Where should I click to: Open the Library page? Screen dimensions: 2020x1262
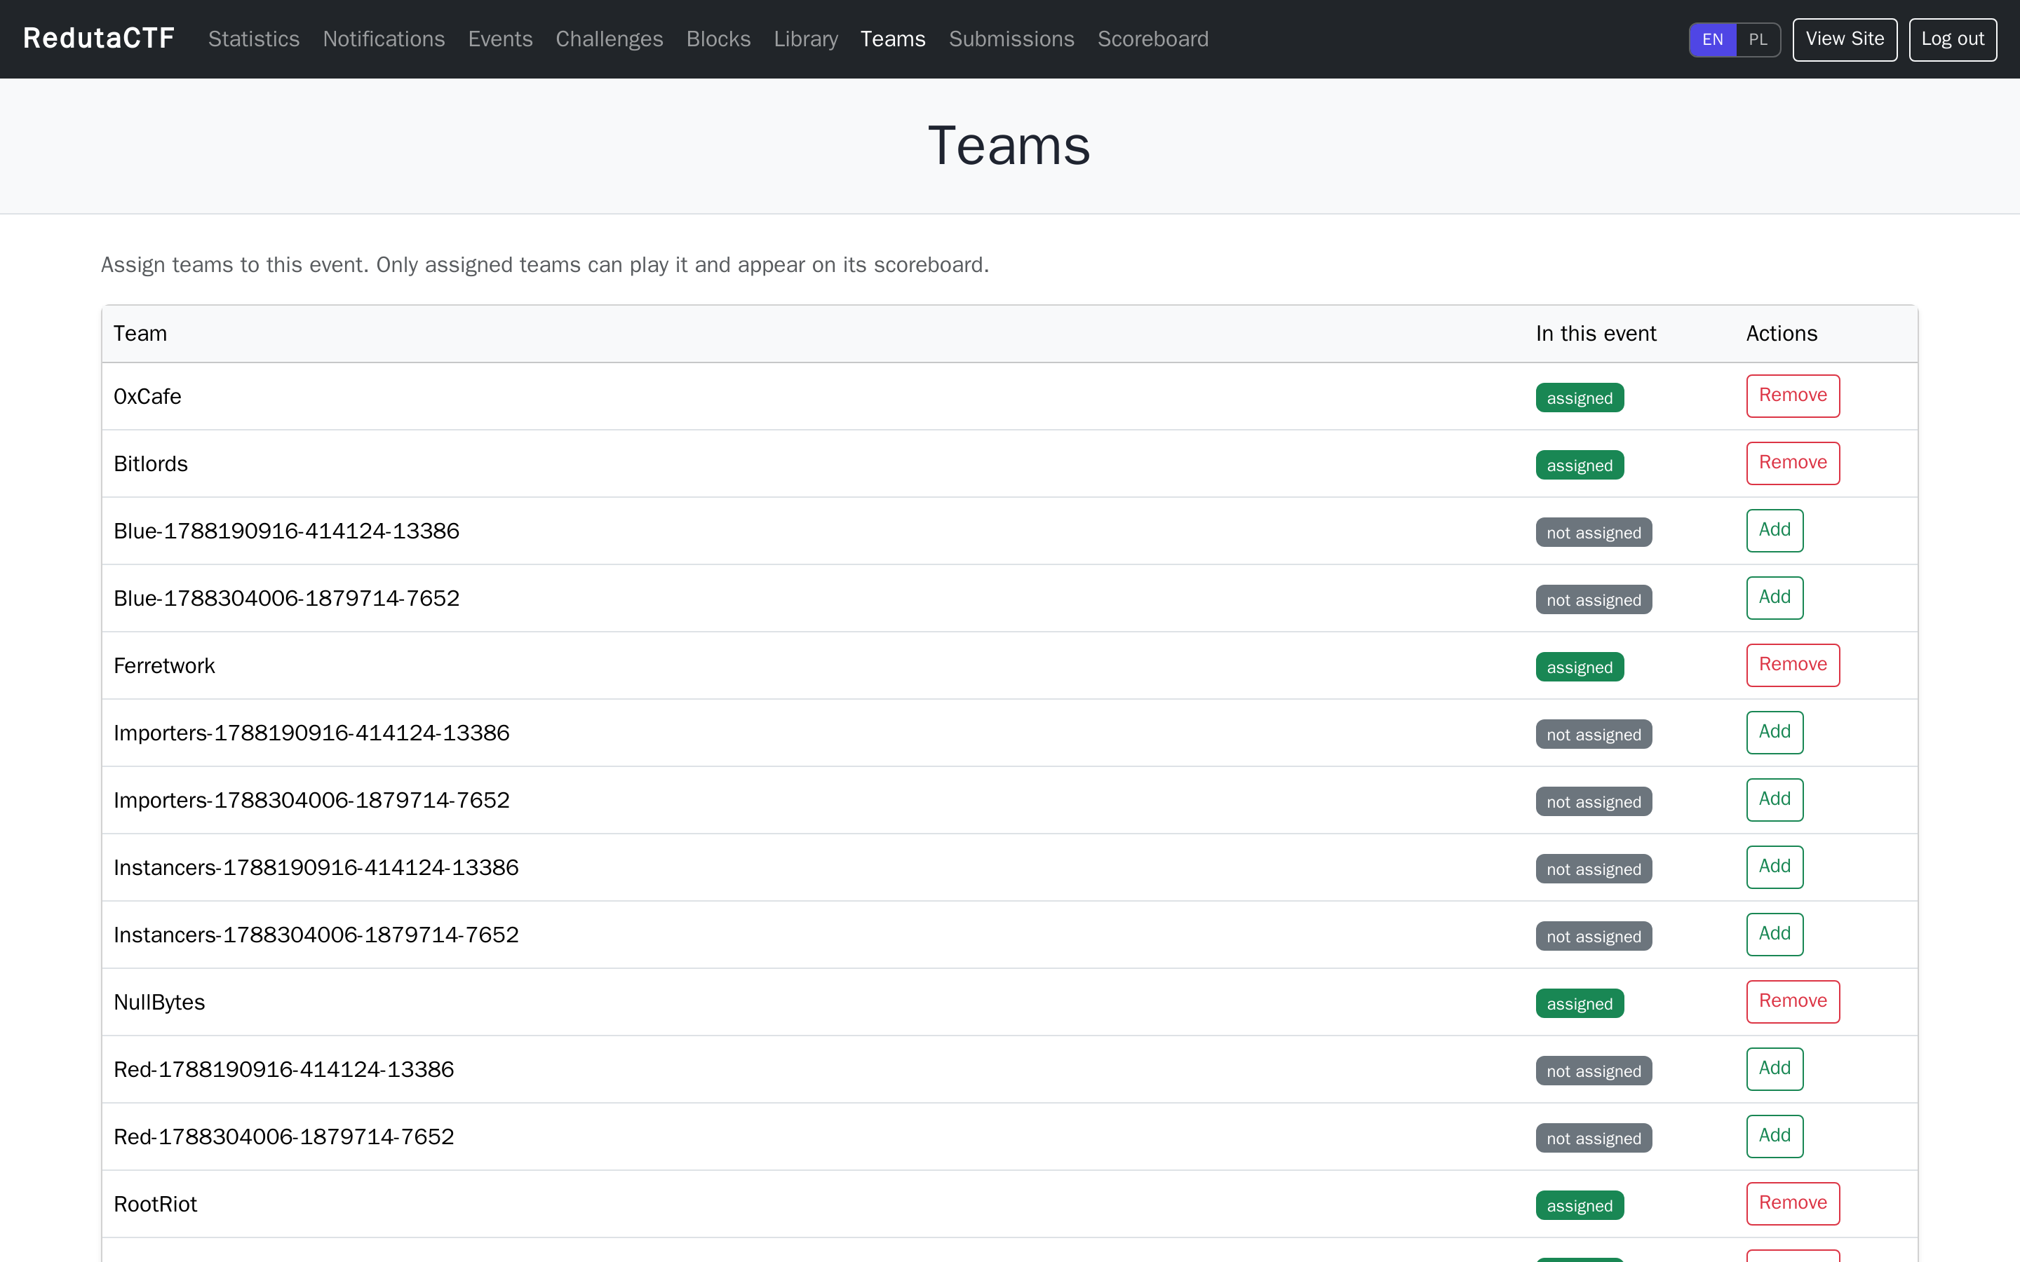(805, 39)
